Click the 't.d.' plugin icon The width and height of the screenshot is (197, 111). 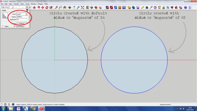159,8
